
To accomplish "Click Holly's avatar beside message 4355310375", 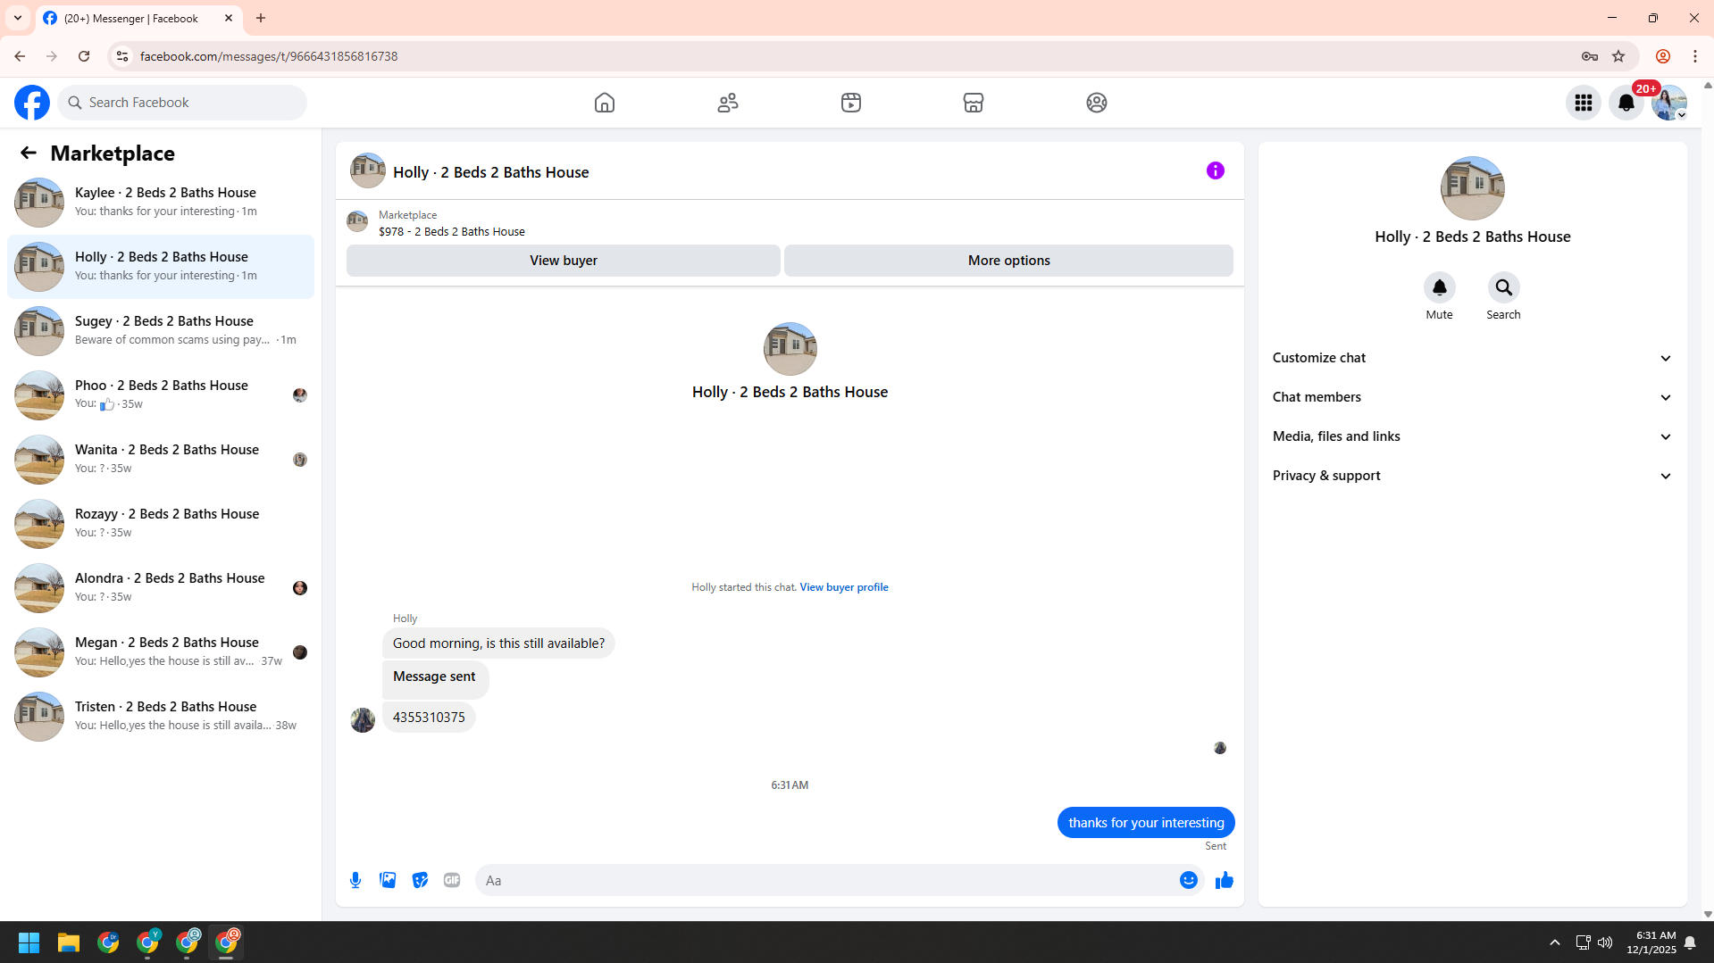I will click(x=363, y=719).
